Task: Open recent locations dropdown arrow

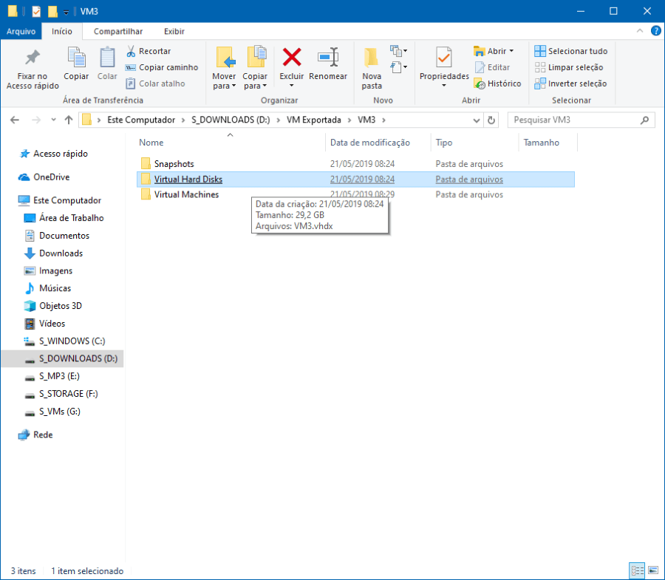Action: [53, 120]
